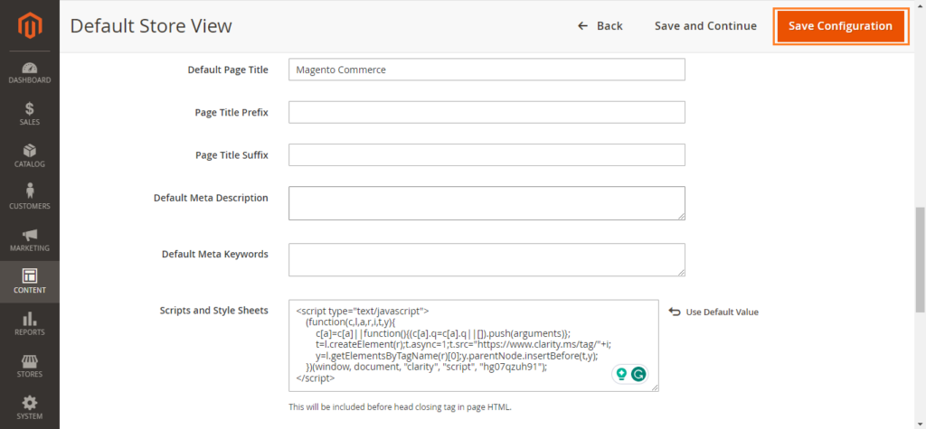
Task: Open the Sales sidebar menu
Action: 30,115
